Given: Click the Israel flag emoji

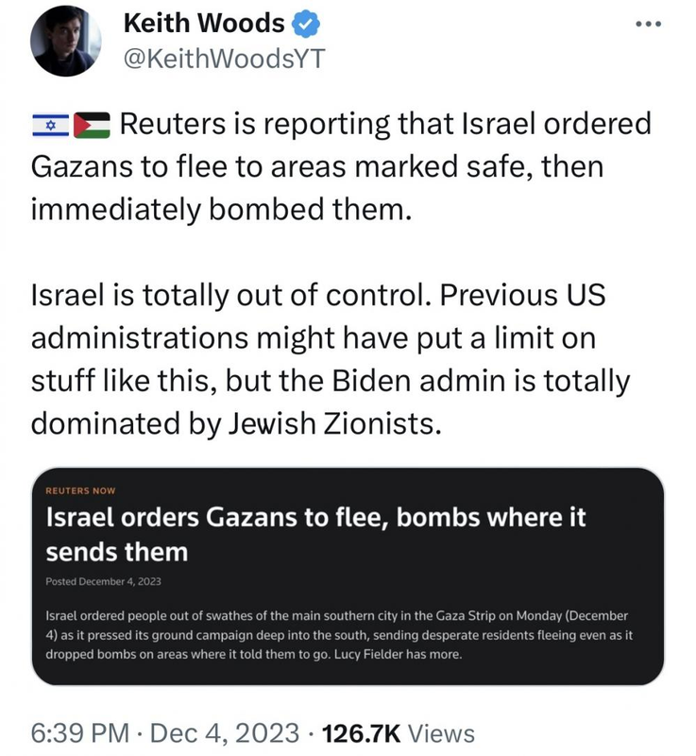Looking at the screenshot, I should (x=51, y=124).
